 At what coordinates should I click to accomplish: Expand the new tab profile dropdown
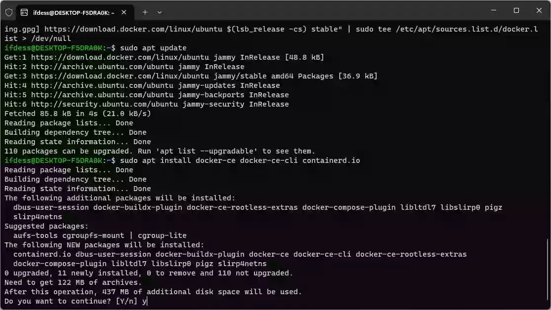tap(160, 12)
